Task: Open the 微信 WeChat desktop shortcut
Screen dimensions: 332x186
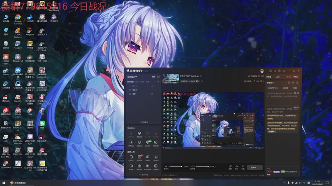Action: tap(42, 125)
